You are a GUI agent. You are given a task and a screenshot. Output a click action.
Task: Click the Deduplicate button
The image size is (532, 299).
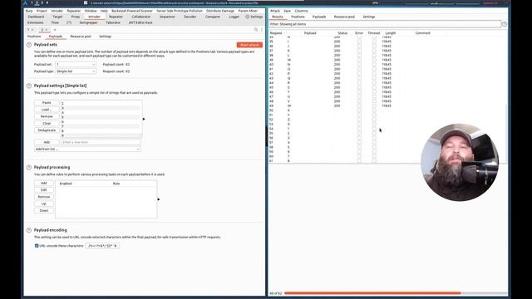[x=47, y=130]
